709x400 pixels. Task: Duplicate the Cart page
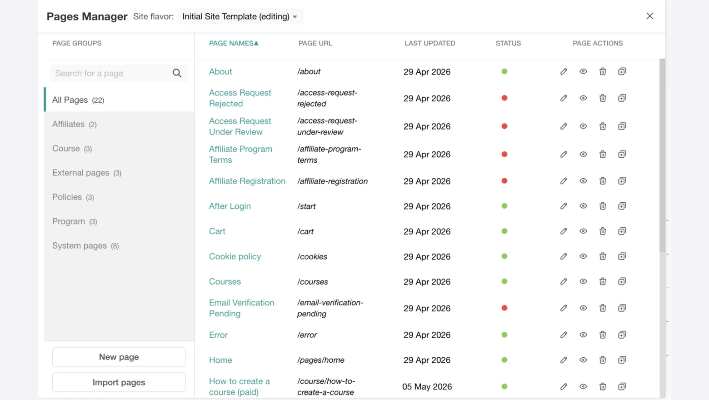coord(622,231)
